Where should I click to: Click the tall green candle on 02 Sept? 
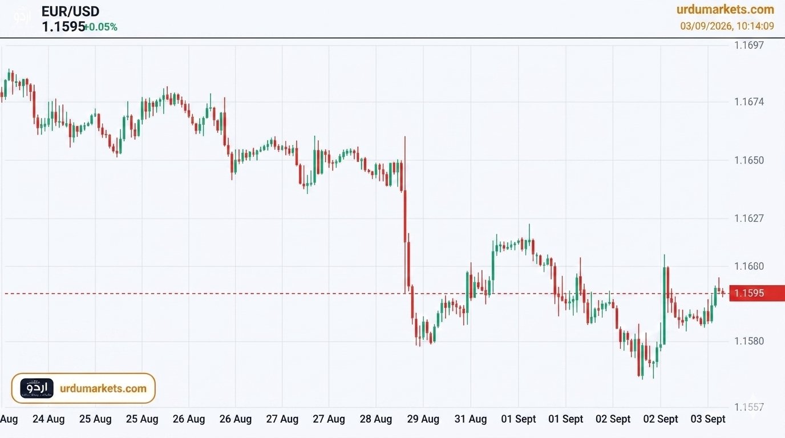(664, 305)
